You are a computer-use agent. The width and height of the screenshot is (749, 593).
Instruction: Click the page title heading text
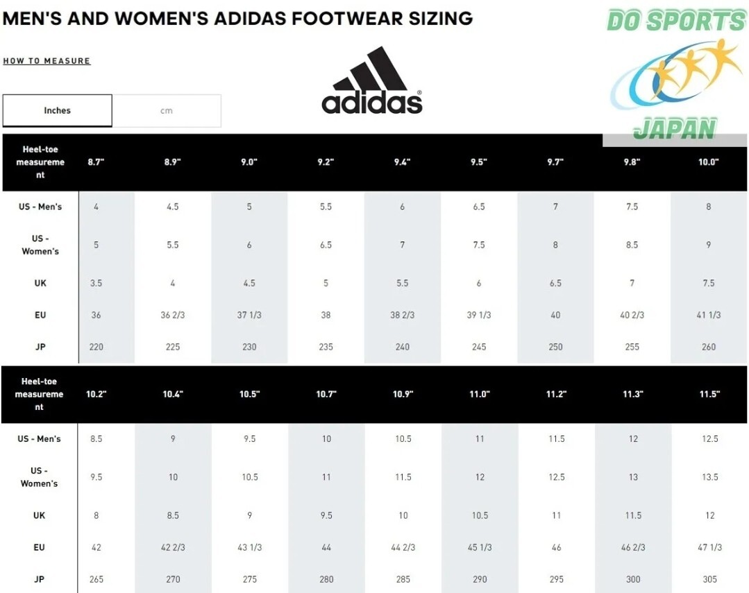[238, 18]
